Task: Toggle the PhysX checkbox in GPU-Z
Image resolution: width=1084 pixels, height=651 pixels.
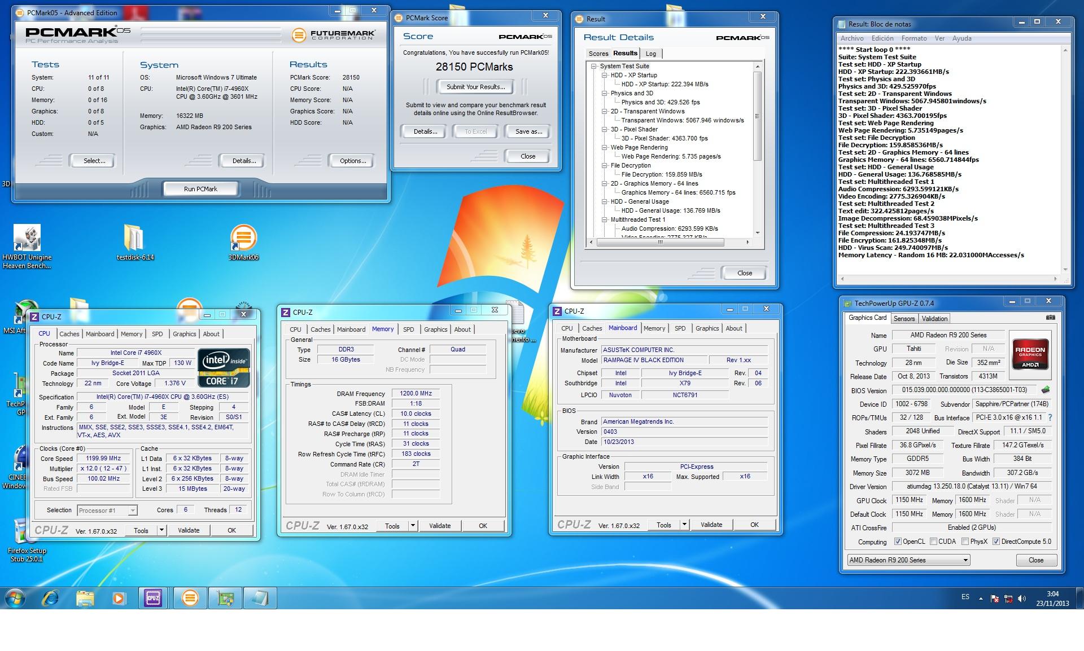Action: pos(964,542)
